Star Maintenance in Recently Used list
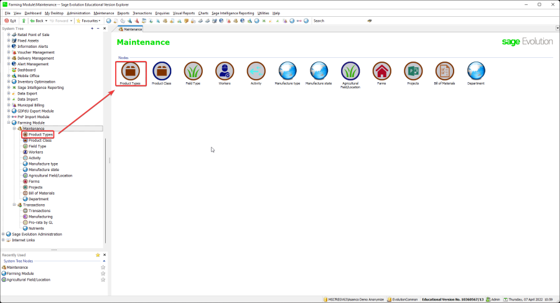The height and width of the screenshot is (303, 560). click(103, 268)
